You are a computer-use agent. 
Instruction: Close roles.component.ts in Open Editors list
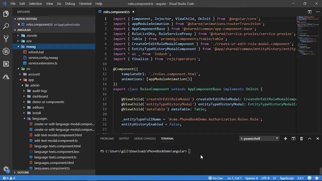tap(19, 25)
